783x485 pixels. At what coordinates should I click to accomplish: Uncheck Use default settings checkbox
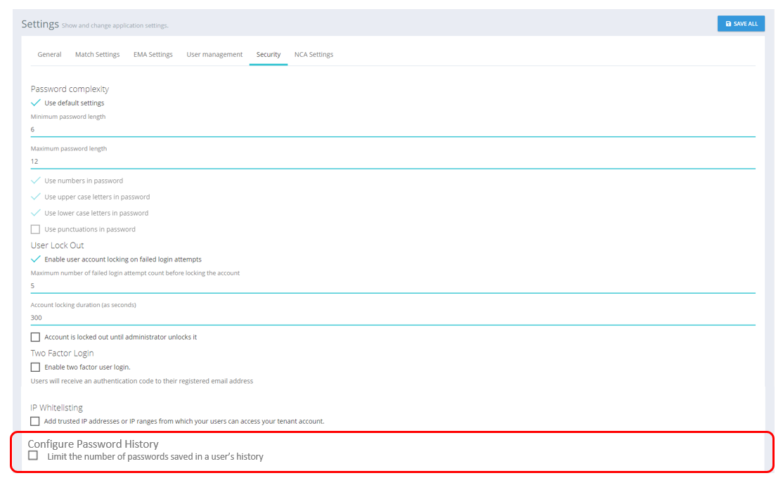(x=36, y=103)
